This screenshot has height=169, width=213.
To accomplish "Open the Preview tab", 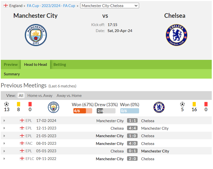I will [11, 65].
